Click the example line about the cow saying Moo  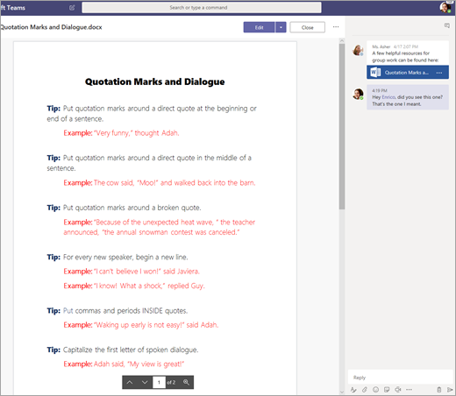[160, 183]
